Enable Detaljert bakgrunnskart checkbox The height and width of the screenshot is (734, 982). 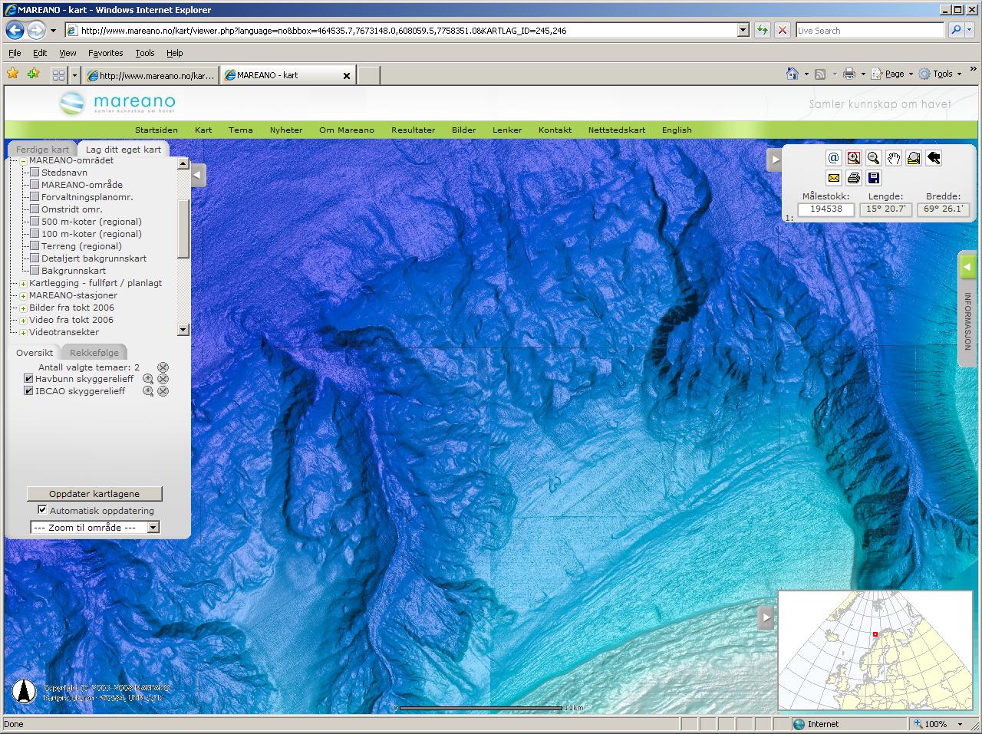tap(35, 258)
